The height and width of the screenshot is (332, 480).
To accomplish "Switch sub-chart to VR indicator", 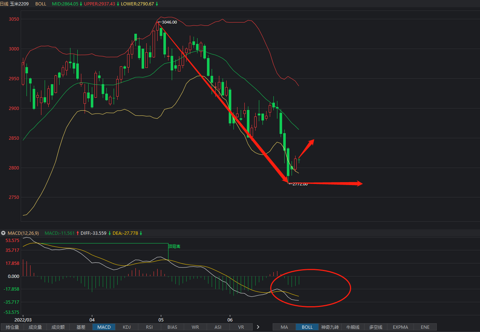I will point(241,327).
